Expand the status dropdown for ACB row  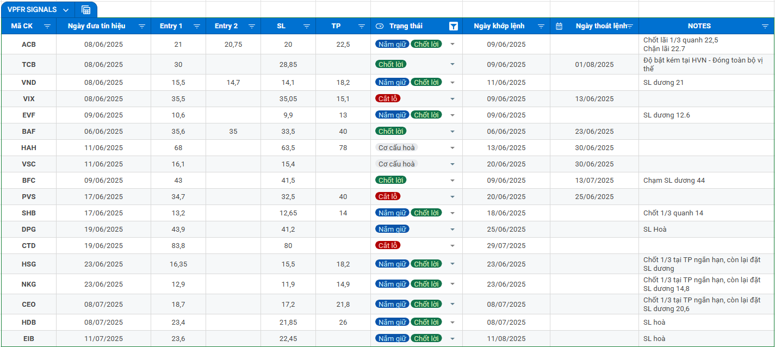452,45
